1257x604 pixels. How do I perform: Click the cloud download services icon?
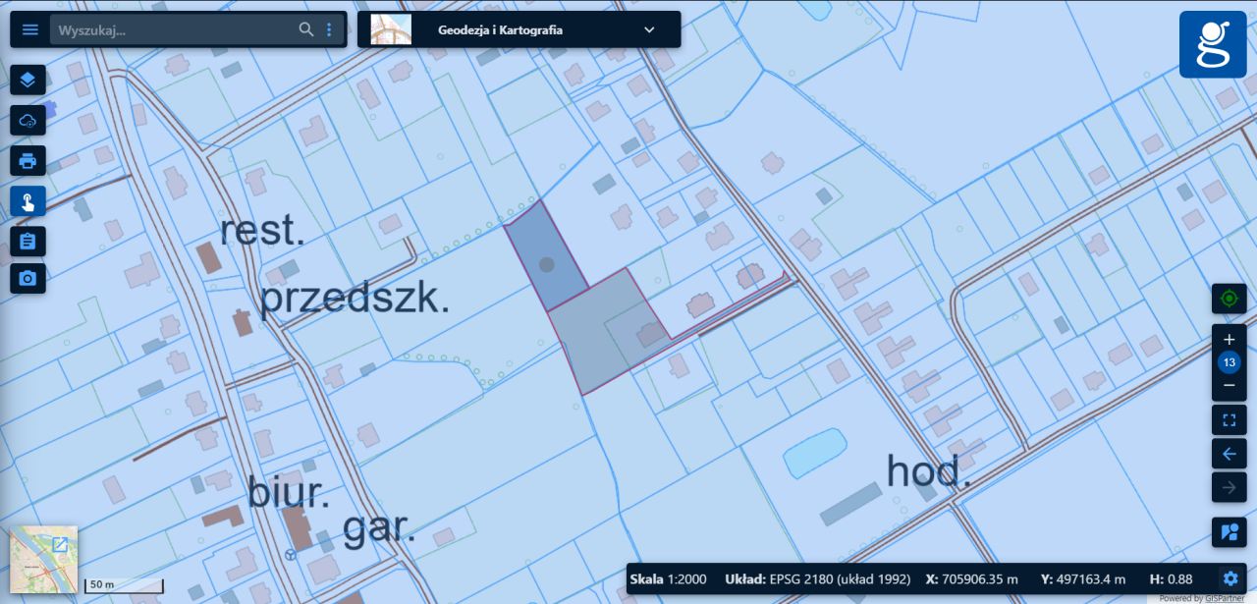pos(27,120)
